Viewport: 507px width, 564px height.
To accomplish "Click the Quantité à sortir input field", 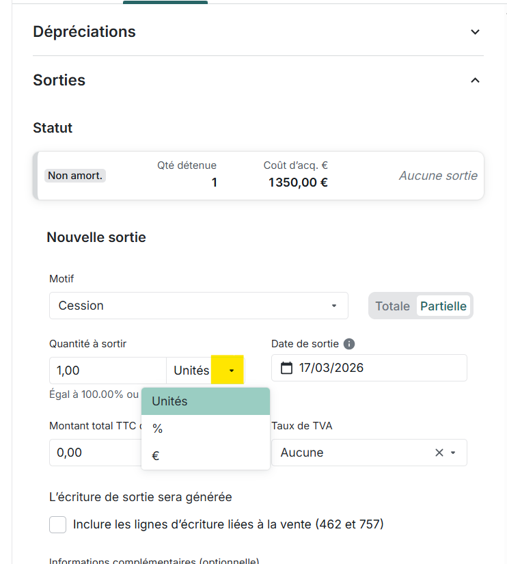I will [107, 371].
